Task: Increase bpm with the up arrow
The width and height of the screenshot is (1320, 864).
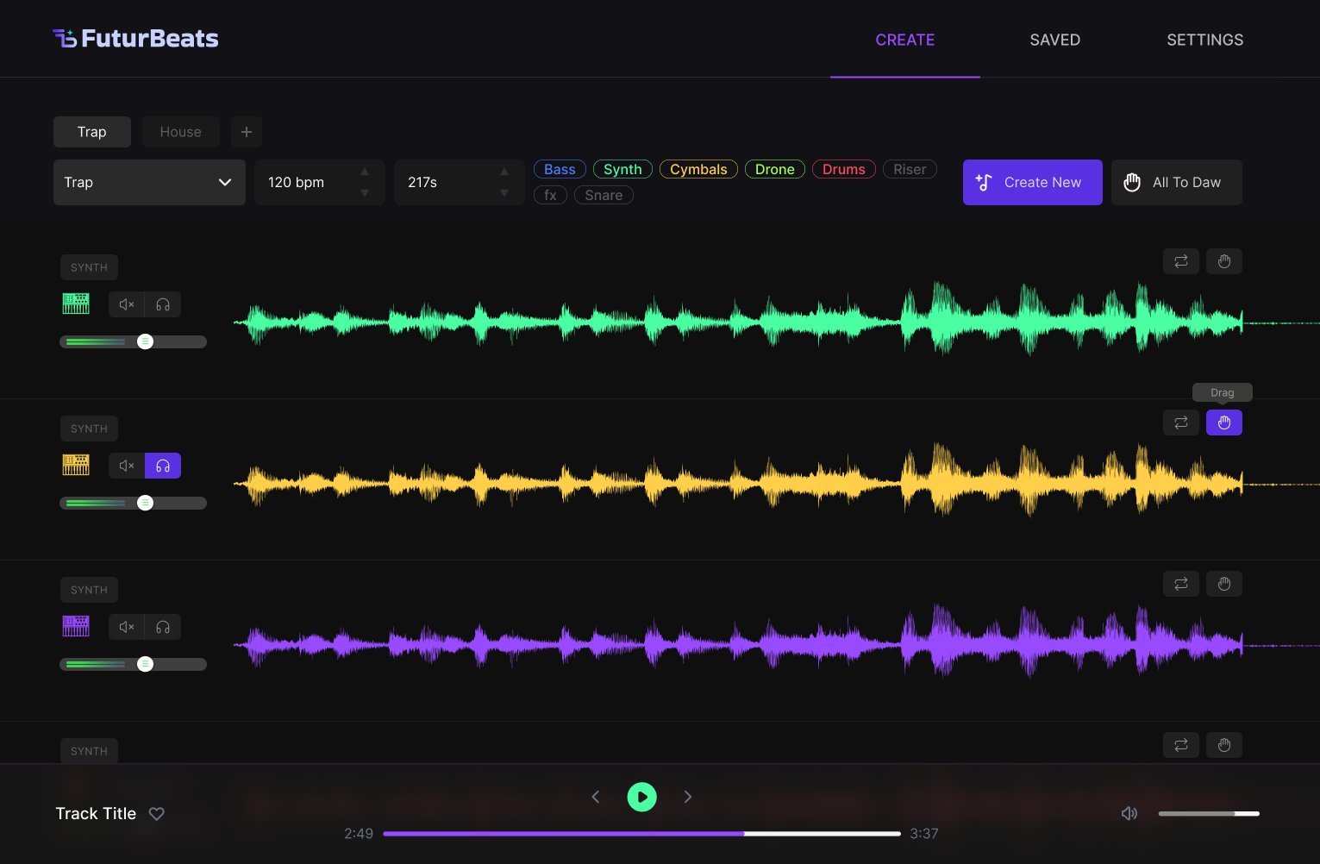Action: 365,172
